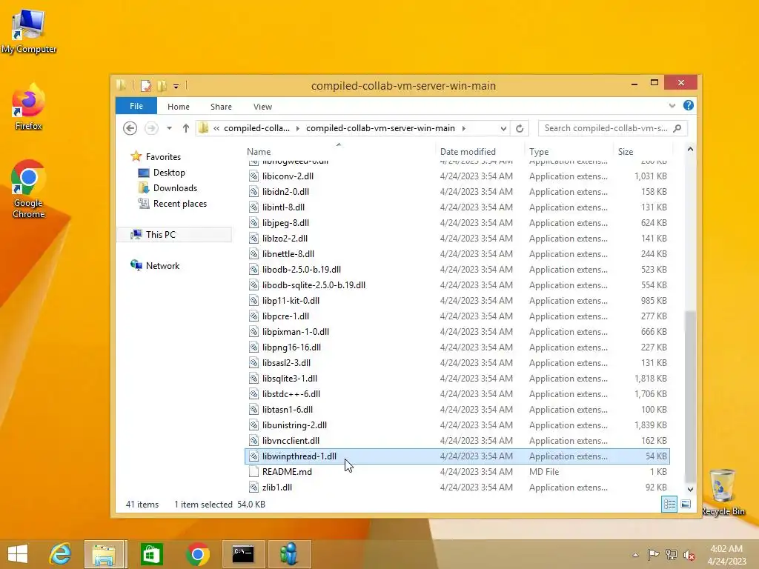Open Customize Quick Access Toolbar dropdown
The height and width of the screenshot is (569, 759).
[x=176, y=86]
